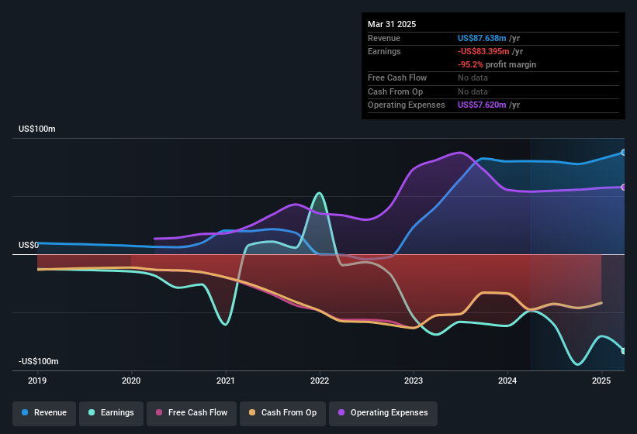This screenshot has height=434, width=637.
Task: Click the Cash From Op No data value
Action: [x=473, y=91]
